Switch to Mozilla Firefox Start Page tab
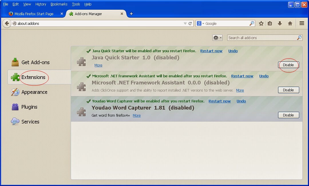This screenshot has height=186, width=309. (x=34, y=14)
